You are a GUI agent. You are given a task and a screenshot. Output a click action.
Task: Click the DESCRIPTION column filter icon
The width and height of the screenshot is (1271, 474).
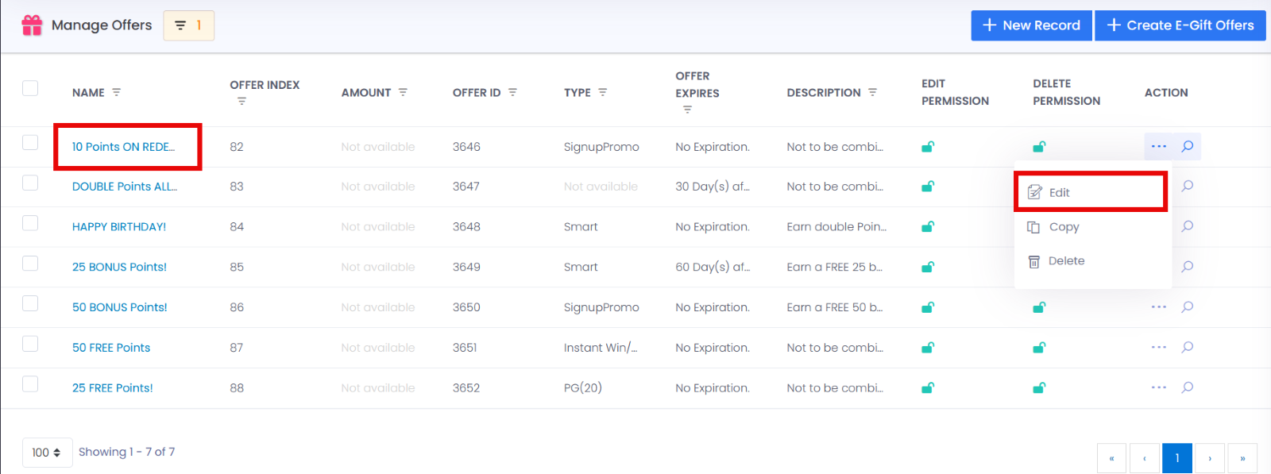(872, 93)
